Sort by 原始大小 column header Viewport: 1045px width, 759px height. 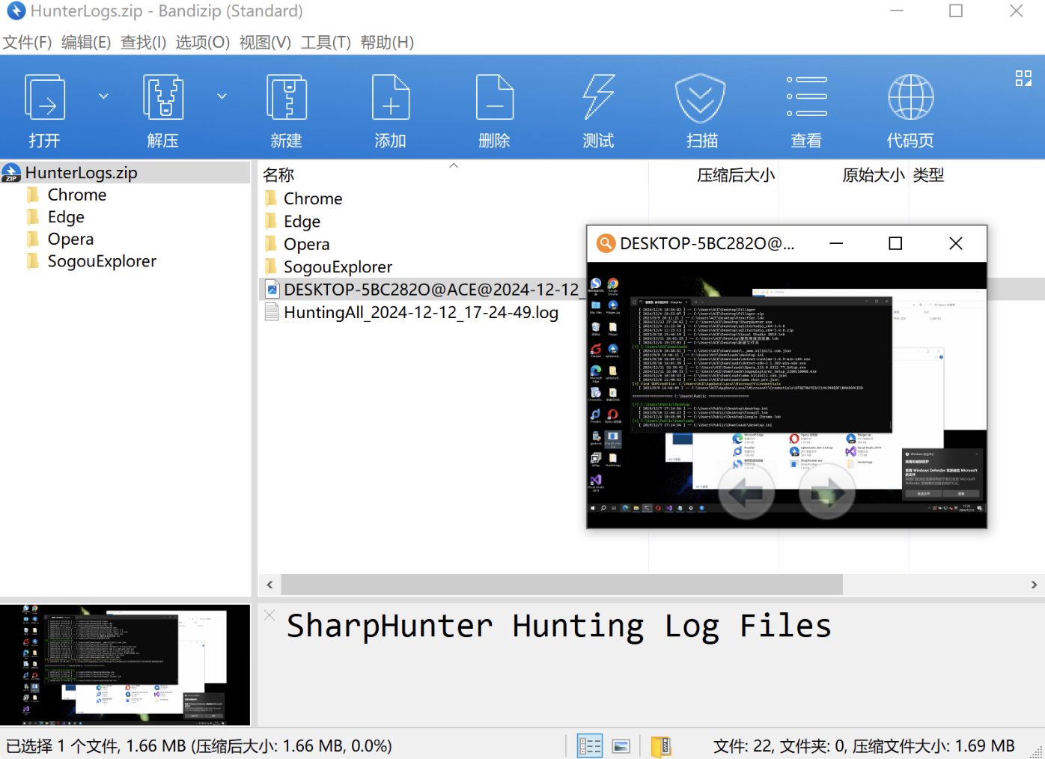point(873,174)
